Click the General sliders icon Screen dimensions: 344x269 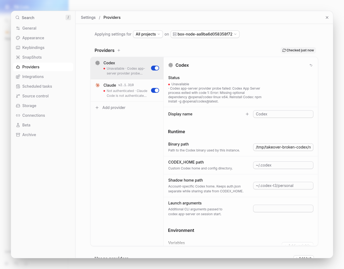(18, 28)
